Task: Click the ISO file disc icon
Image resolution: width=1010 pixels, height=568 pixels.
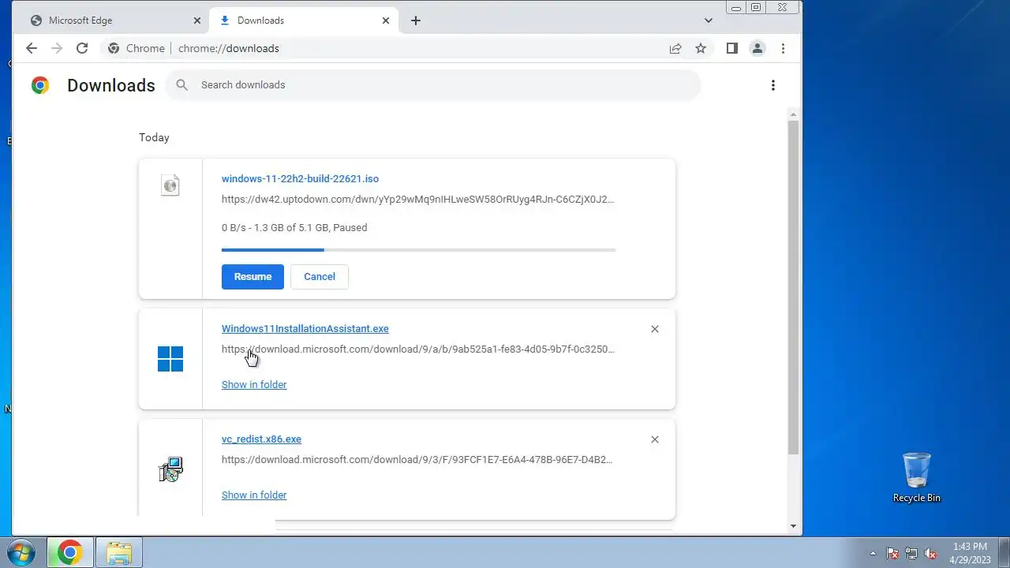Action: [x=170, y=185]
